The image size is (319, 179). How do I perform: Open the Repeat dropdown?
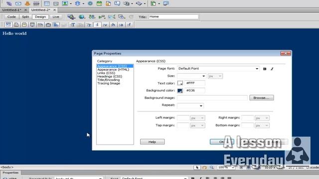tap(201, 106)
